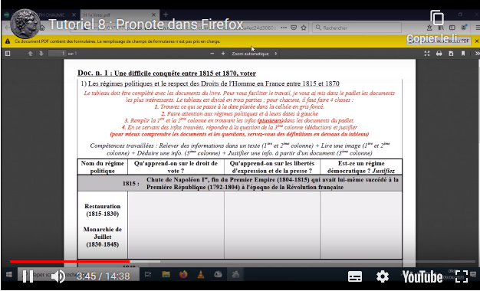Open Firefox page actions ellipsis menu
Viewport: 480px width, 291px height.
[x=284, y=28]
